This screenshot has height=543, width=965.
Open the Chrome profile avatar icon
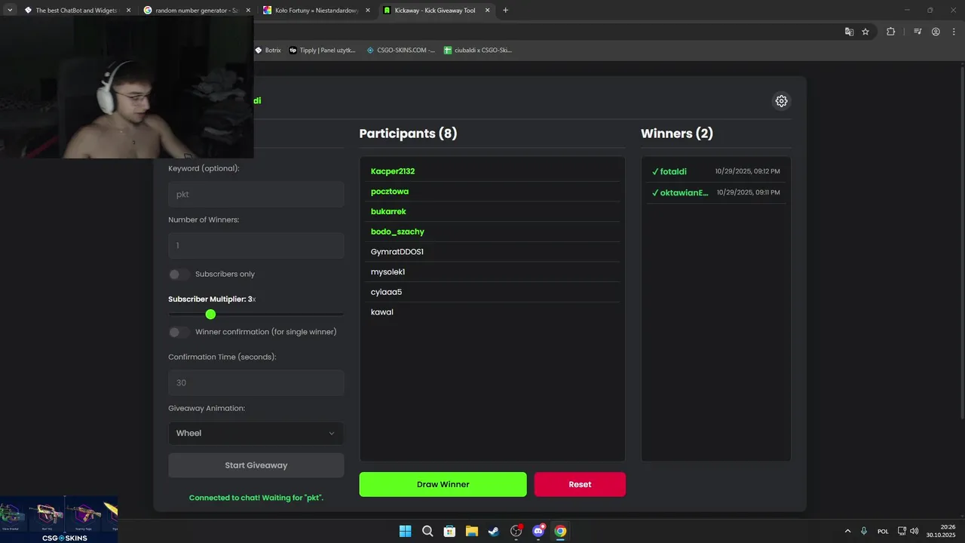936,32
